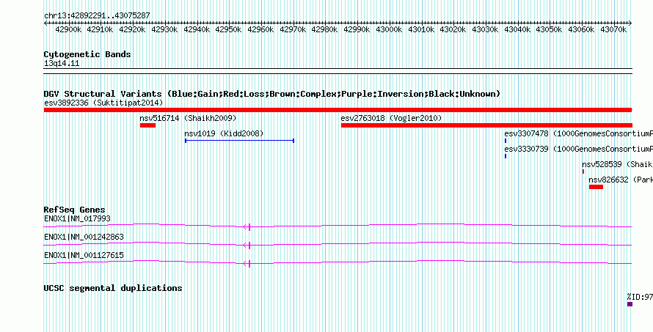Click the 42920k ruler position
Screen dimensions: 653x332
pos(132,29)
